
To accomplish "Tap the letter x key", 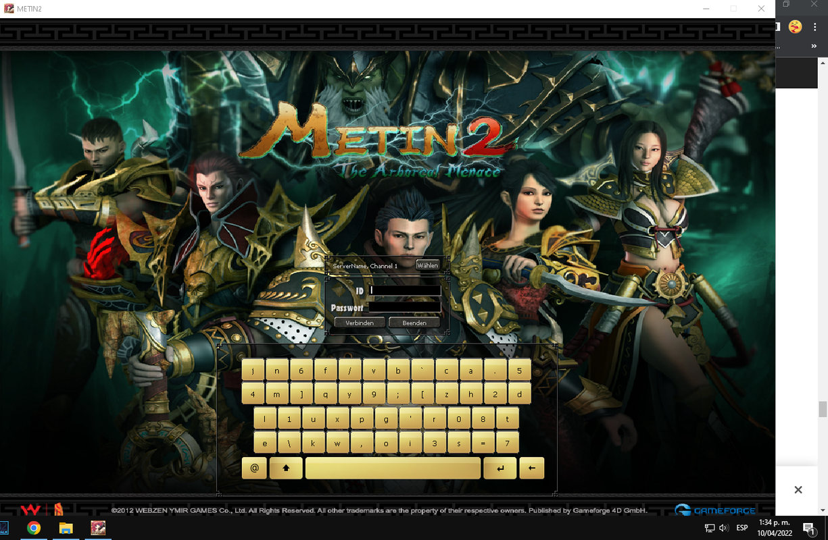I will (337, 418).
